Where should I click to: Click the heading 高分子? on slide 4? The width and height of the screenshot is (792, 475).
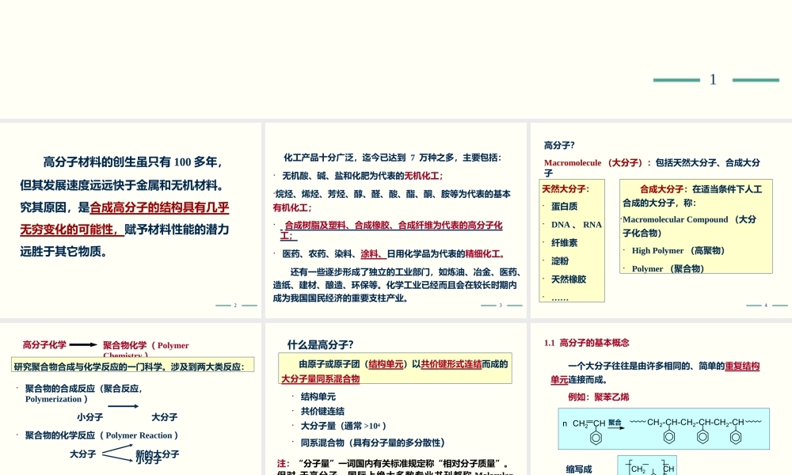tap(559, 146)
